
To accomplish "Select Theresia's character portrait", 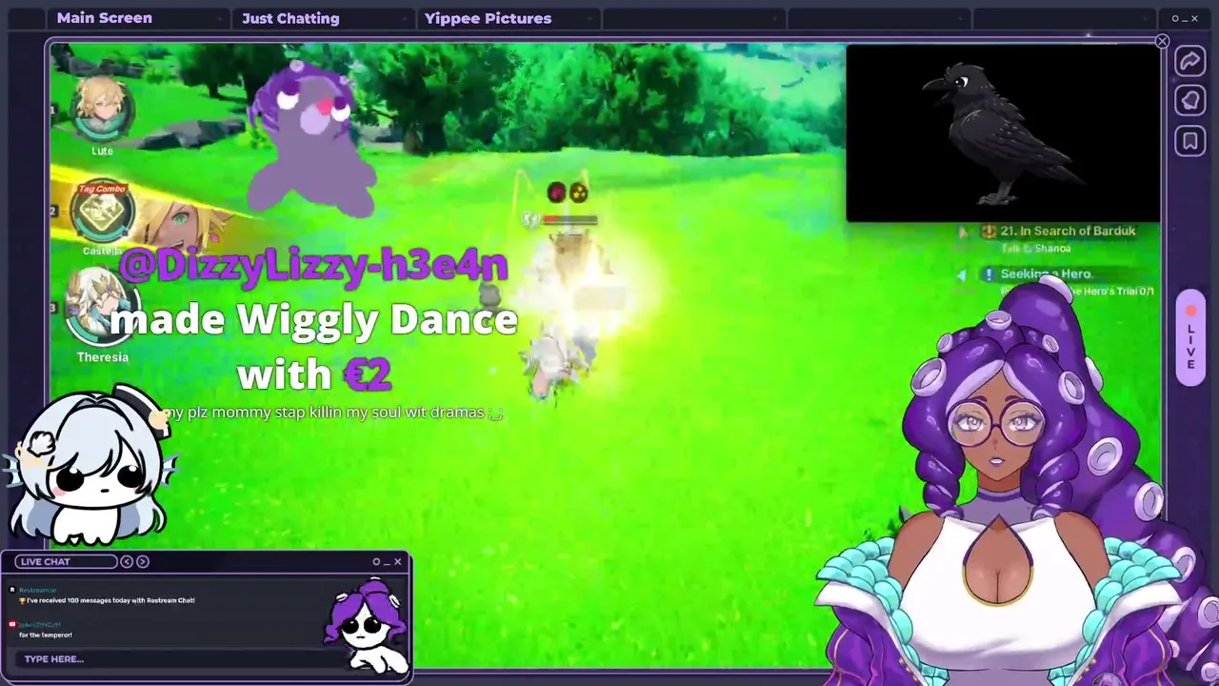I will click(101, 307).
